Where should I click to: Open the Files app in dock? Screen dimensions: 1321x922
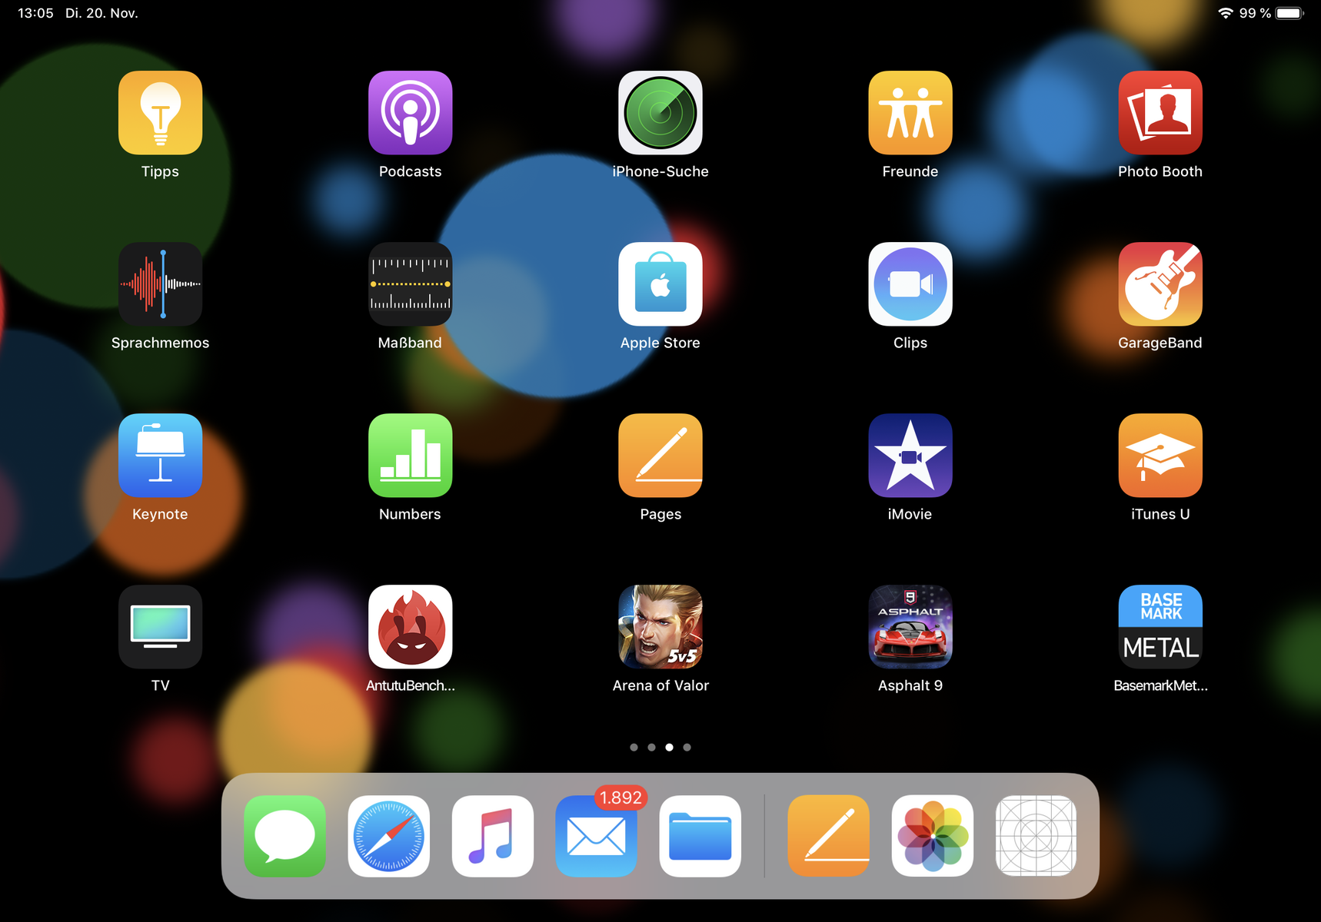[700, 836]
